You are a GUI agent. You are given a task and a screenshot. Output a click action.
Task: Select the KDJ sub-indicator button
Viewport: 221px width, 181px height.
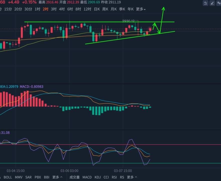coord(98,177)
